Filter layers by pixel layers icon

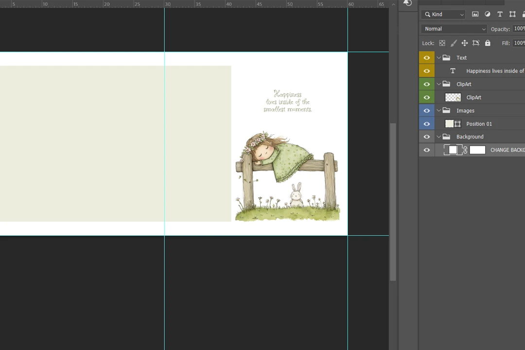[x=475, y=14]
